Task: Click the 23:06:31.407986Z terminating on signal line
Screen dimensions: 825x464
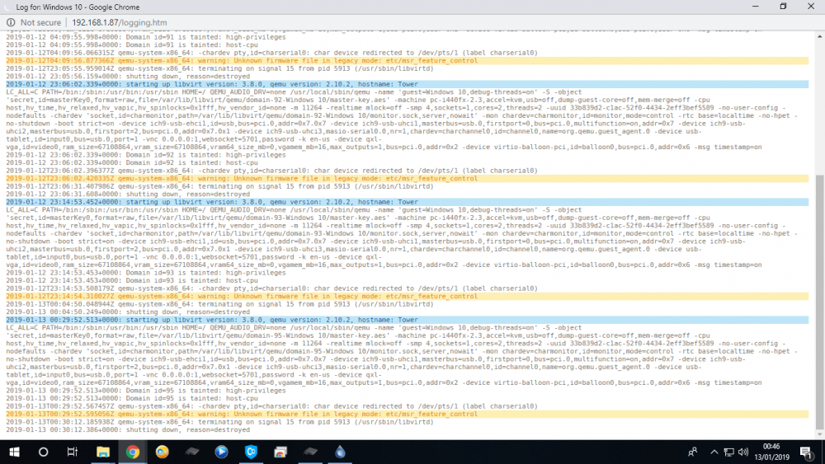Action: pos(220,186)
